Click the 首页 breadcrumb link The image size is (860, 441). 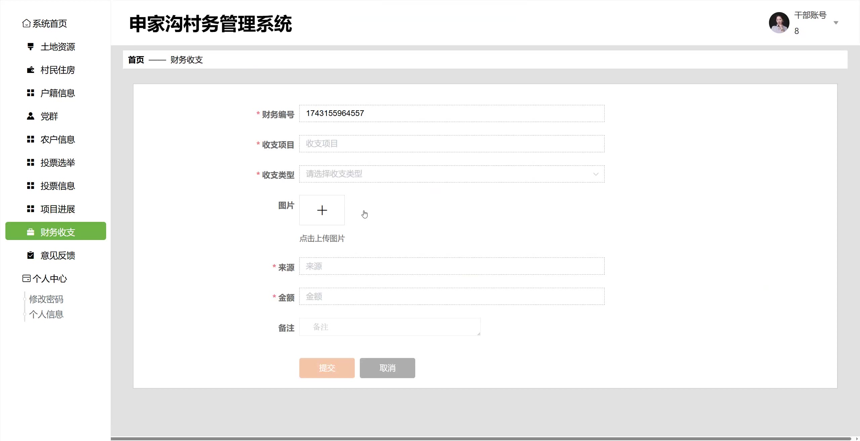136,60
